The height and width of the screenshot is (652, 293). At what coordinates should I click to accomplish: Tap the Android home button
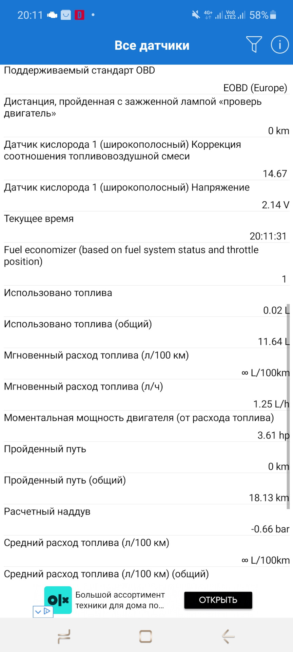146,636
